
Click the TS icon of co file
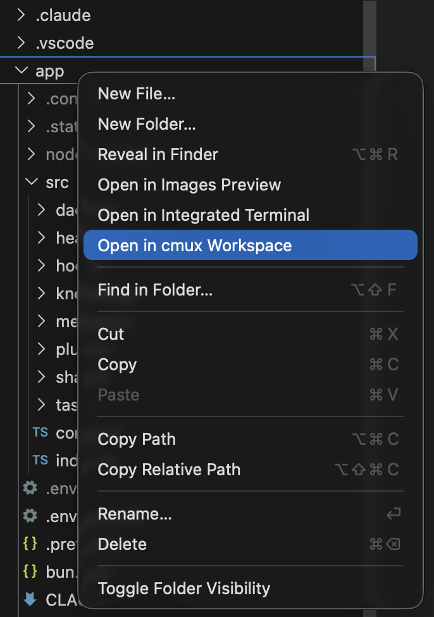tap(40, 432)
